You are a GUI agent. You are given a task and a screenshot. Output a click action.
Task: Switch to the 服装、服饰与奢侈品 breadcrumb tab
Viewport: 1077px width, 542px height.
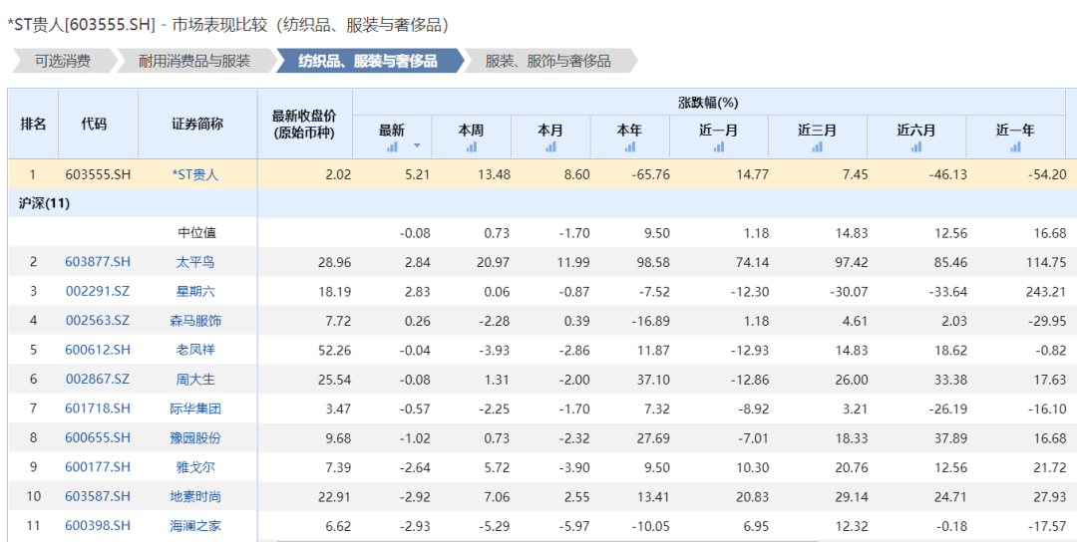548,61
